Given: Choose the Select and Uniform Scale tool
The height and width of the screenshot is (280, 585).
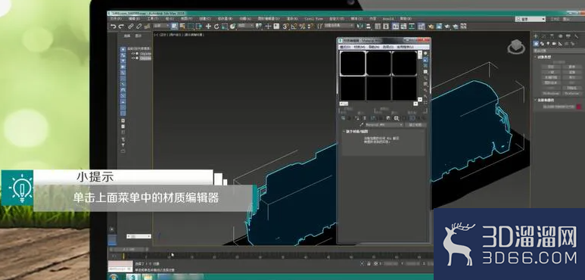Looking at the screenshot, I should (x=225, y=26).
